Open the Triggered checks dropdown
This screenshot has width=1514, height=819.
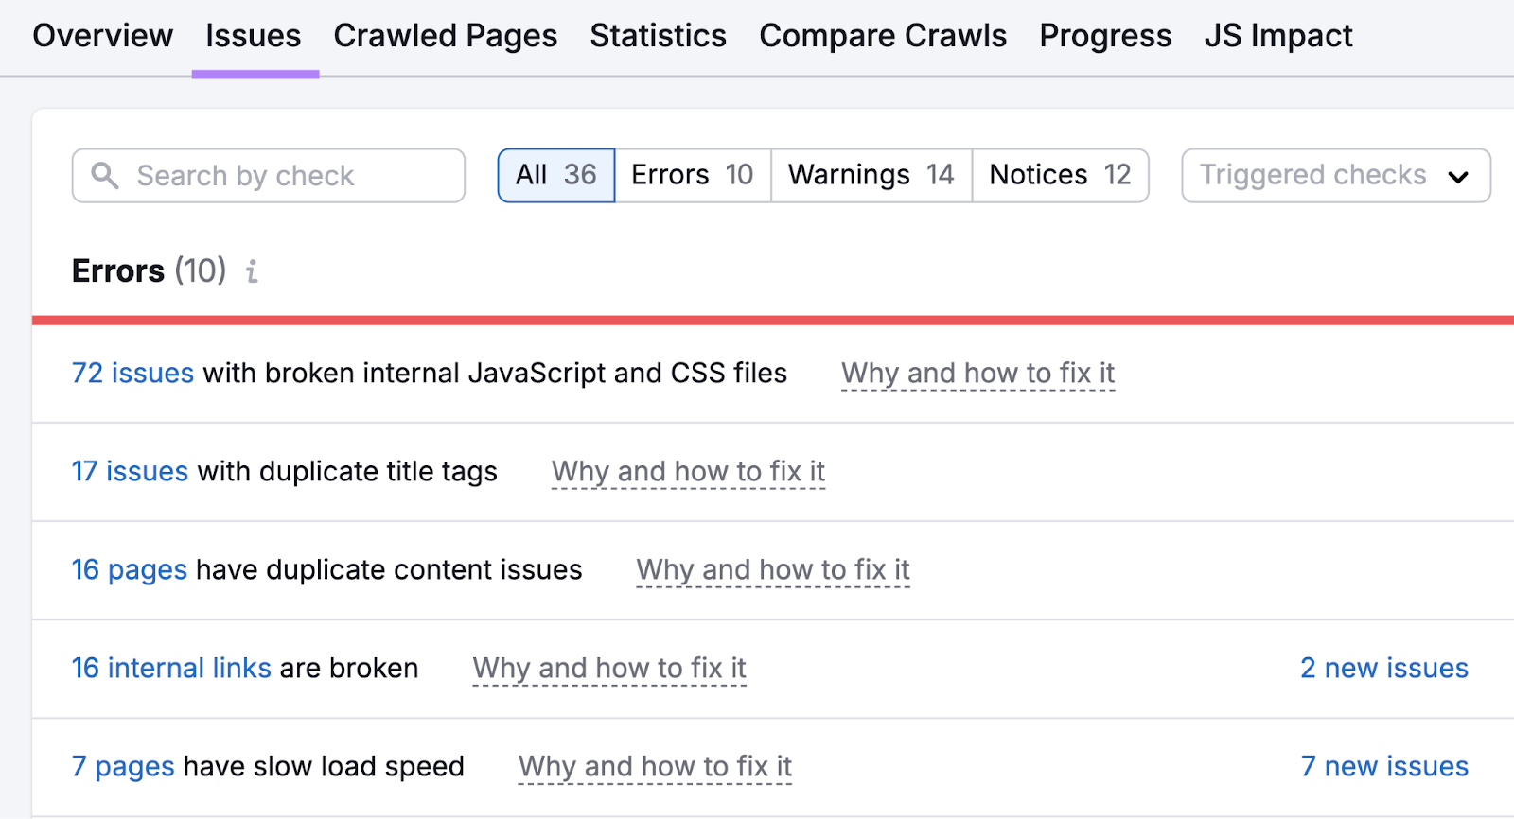tap(1334, 175)
